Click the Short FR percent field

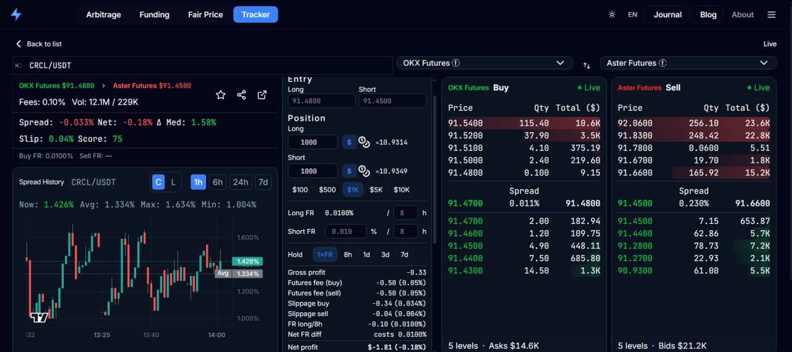[345, 231]
